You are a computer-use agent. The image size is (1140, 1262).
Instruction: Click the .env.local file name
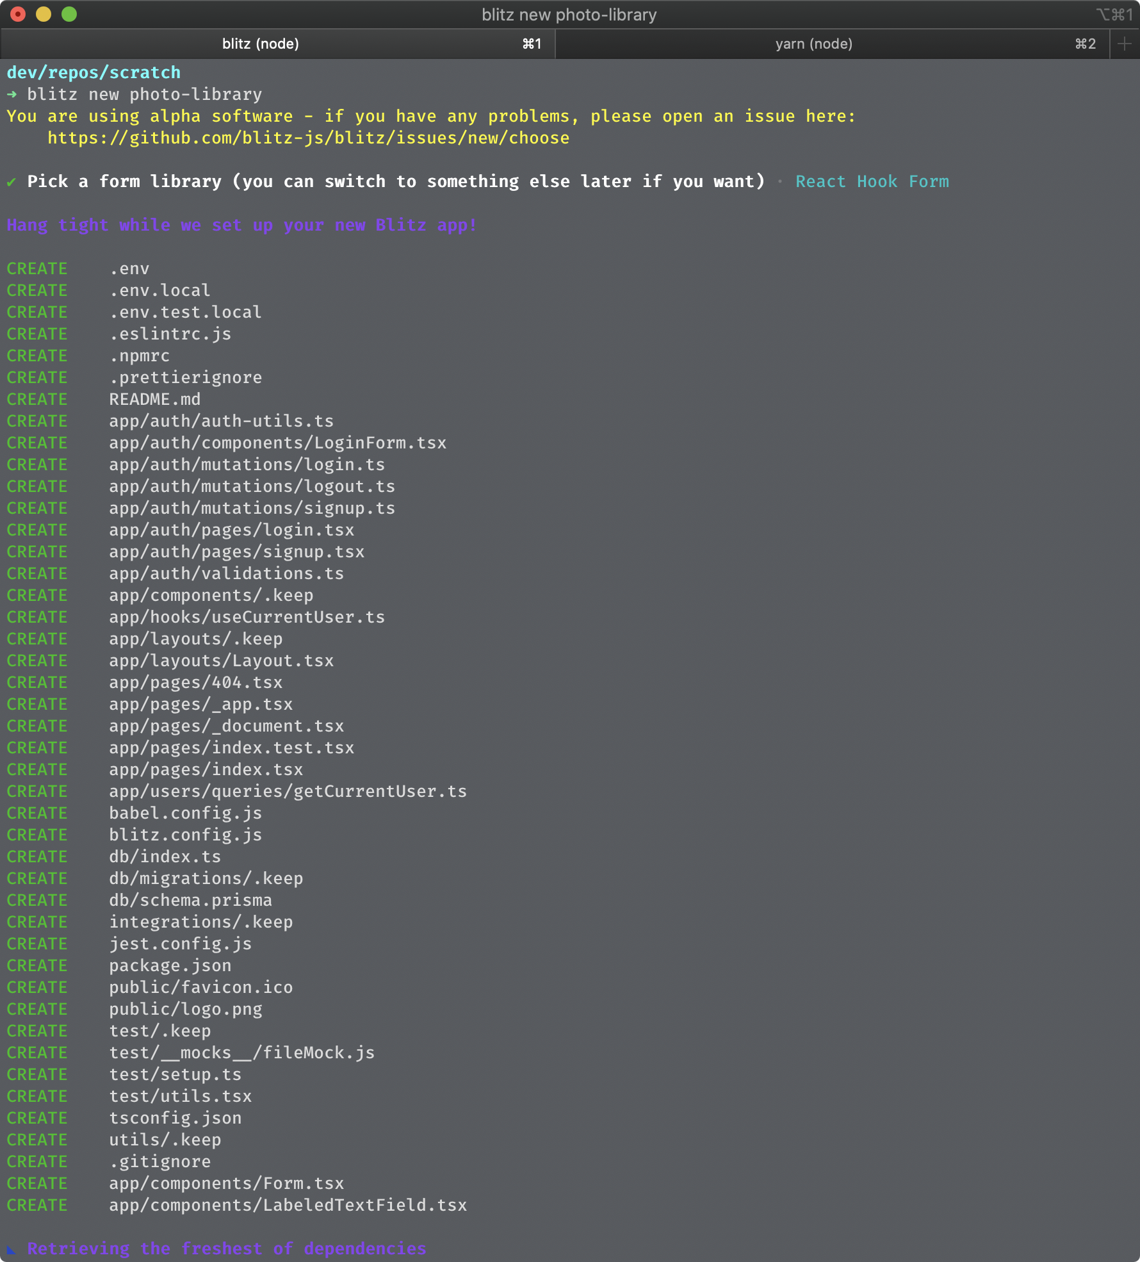tap(160, 290)
